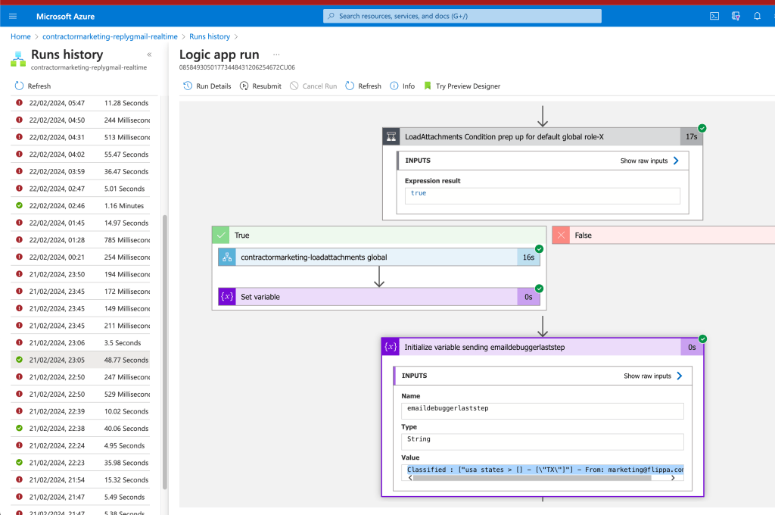The height and width of the screenshot is (515, 775).
Task: Show raw inputs for LoadAttachments Condition
Action: pyautogui.click(x=650, y=161)
